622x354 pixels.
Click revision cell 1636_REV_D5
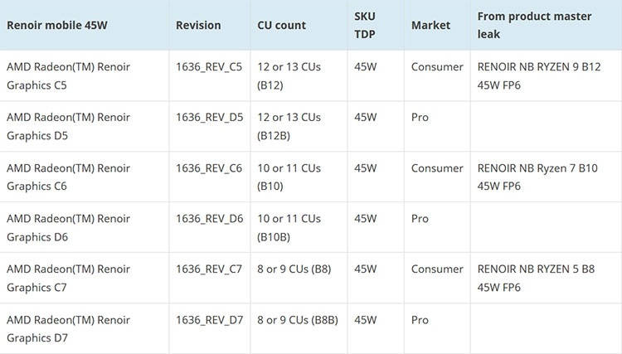coord(210,117)
